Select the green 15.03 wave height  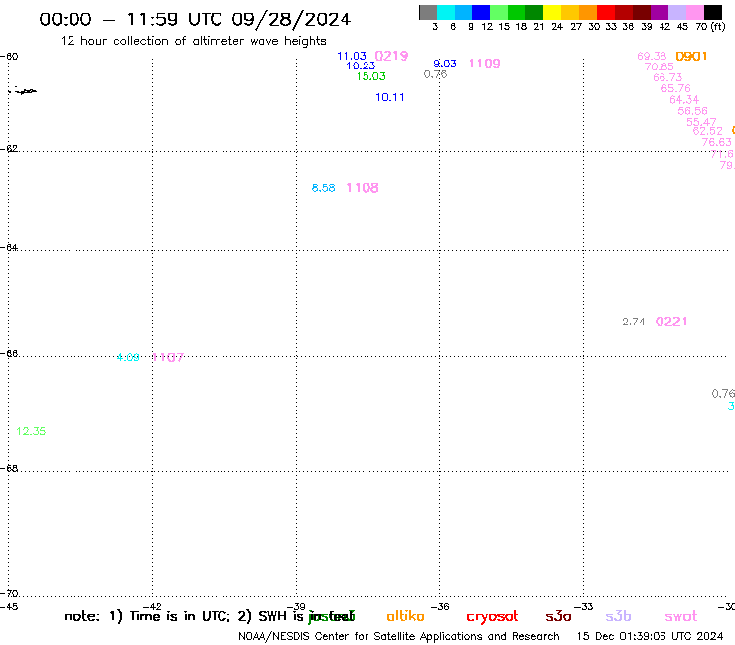370,76
